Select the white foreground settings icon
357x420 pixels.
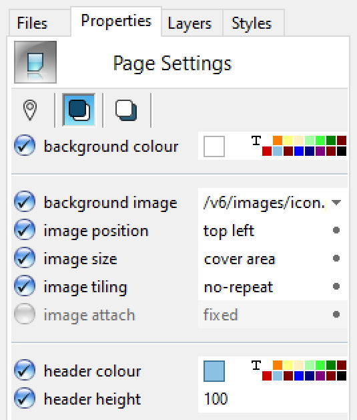[126, 110]
